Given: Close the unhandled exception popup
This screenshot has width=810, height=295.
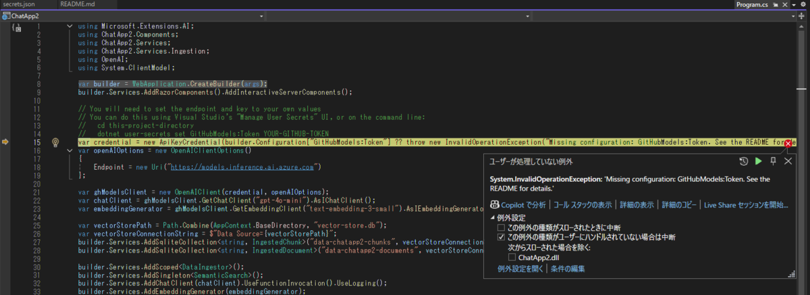Looking at the screenshot, I should pyautogui.click(x=788, y=162).
